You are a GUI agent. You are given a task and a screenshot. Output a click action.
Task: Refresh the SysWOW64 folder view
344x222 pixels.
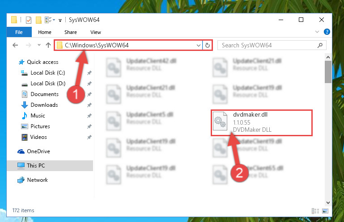click(x=207, y=46)
